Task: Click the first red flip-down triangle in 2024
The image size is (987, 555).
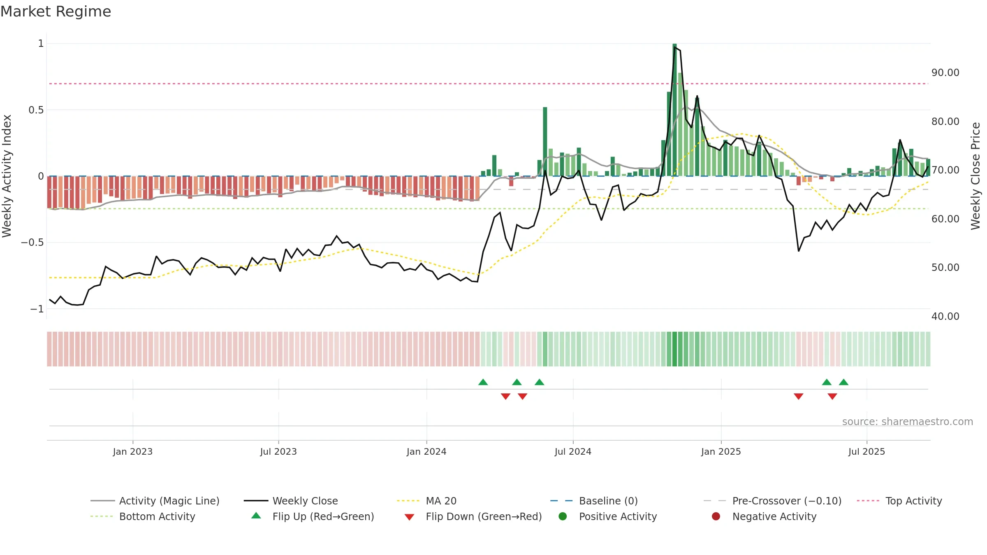Action: tap(505, 396)
